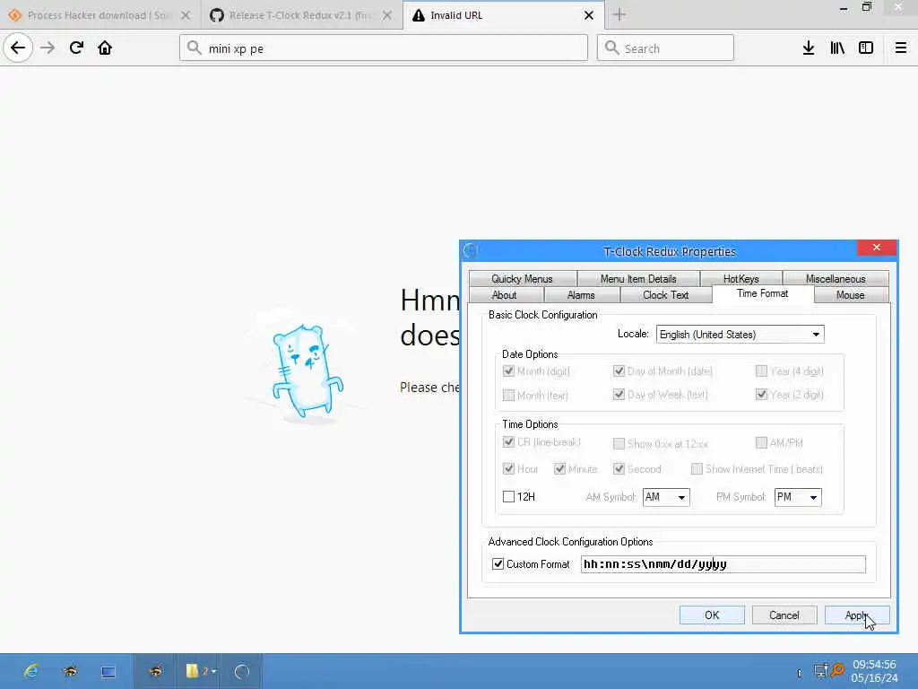
Task: Open the Alarms tab
Action: coord(581,295)
